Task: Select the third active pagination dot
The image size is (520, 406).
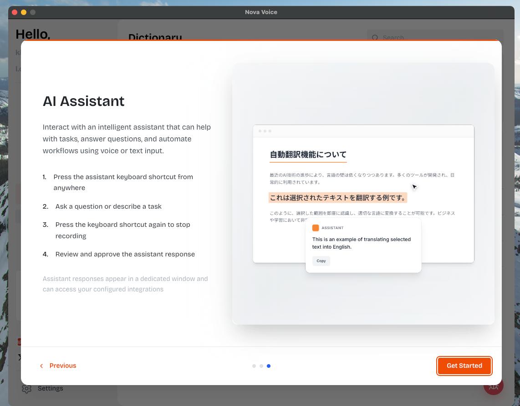Action: point(269,366)
